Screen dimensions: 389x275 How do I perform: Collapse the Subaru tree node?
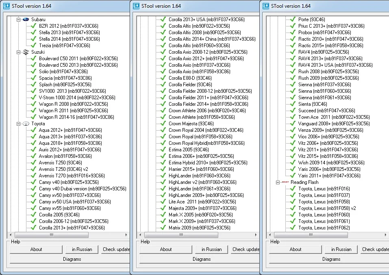click(18, 20)
